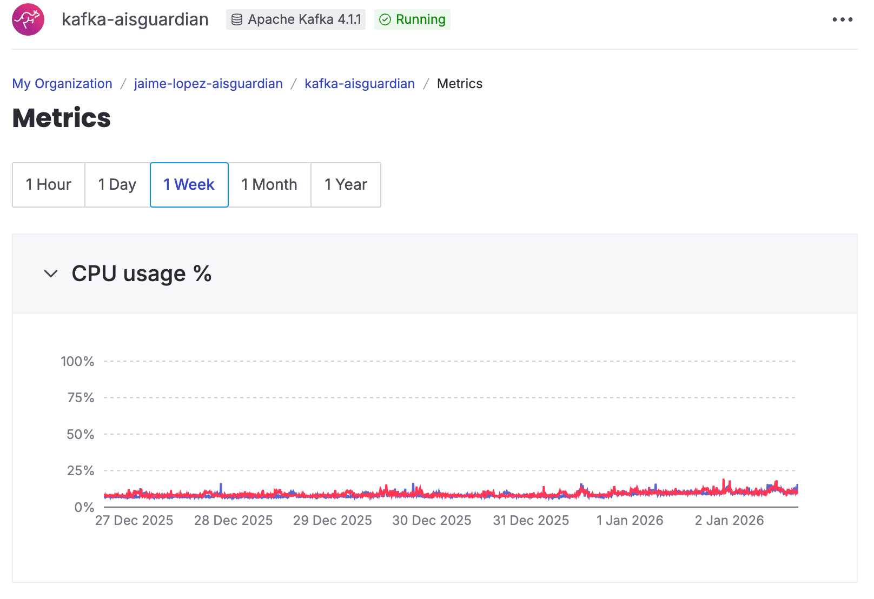
Task: Open the Apache Kafka 4.1.1 version badge
Action: (x=295, y=19)
